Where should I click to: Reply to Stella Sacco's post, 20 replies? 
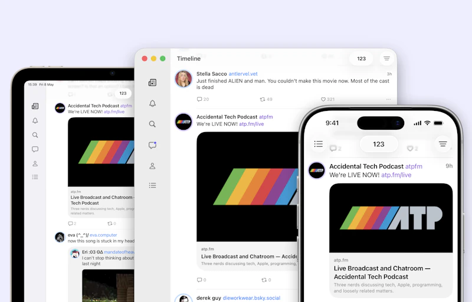[202, 99]
